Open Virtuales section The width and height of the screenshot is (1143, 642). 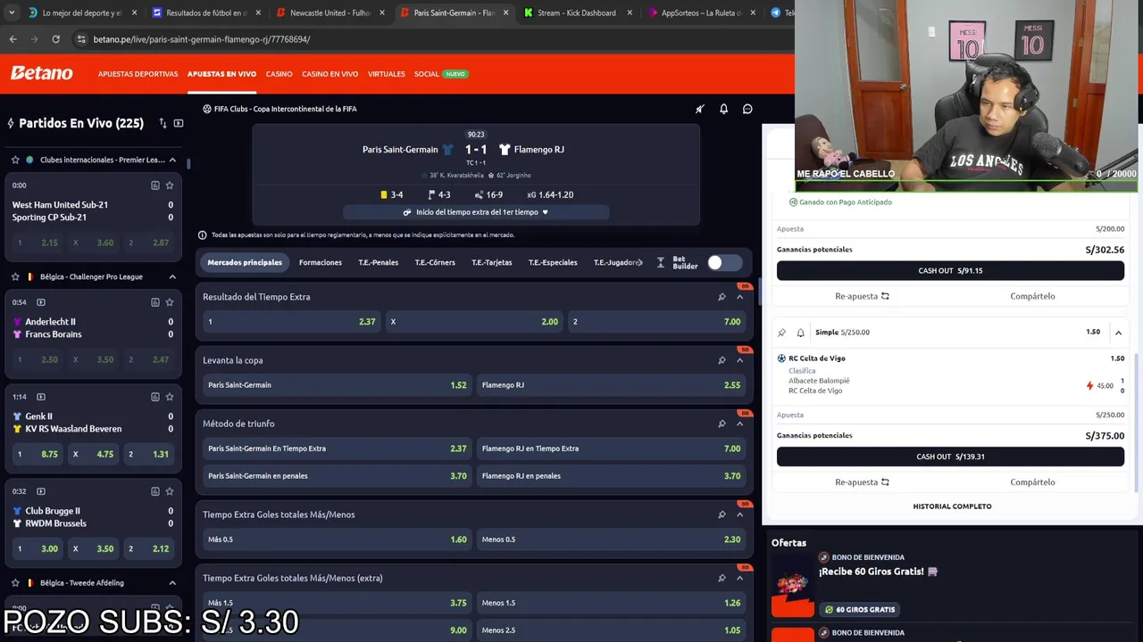(386, 74)
